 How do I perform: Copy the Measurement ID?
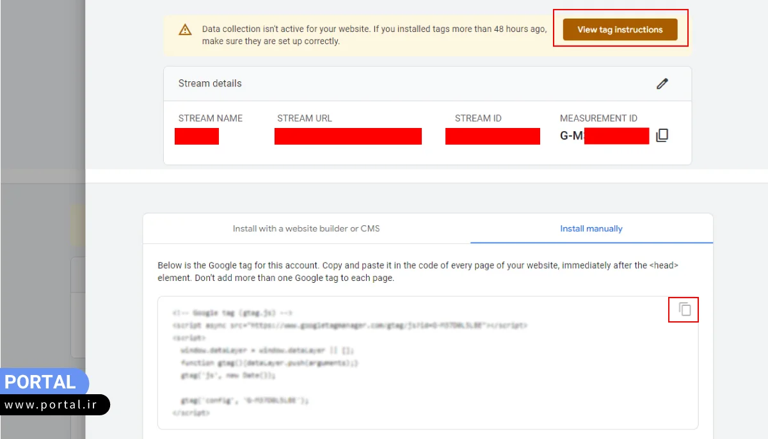662,136
